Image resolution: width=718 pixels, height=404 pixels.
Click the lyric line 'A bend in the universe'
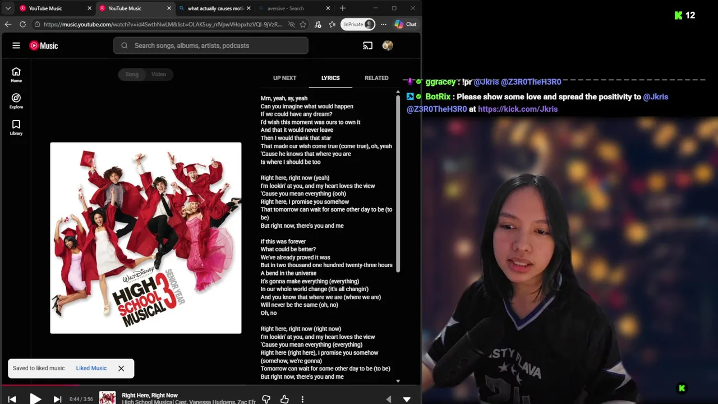click(288, 273)
